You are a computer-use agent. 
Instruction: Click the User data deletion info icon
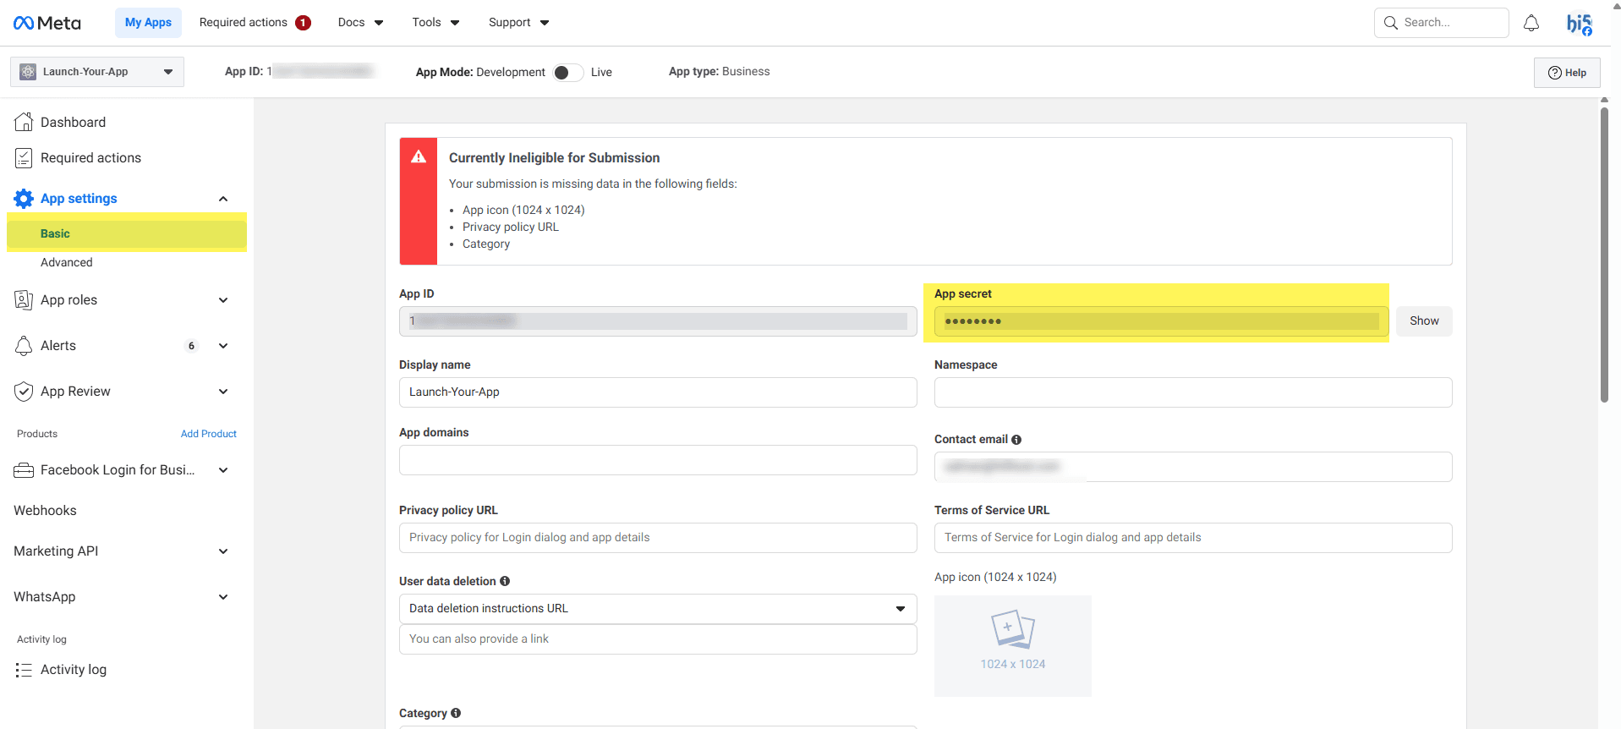[505, 581]
